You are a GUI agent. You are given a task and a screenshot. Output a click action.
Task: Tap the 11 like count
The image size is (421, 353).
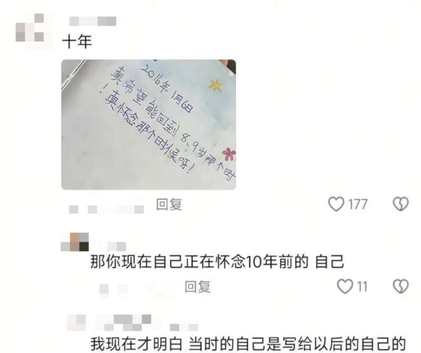click(362, 287)
